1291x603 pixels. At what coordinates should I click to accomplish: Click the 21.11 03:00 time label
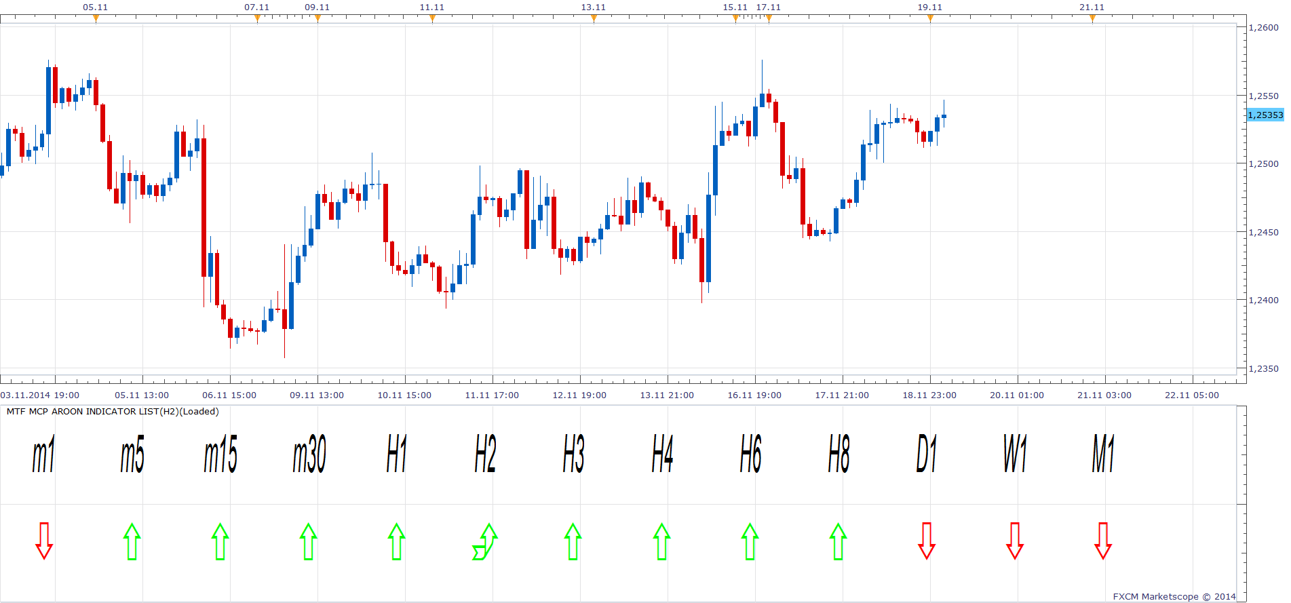click(1104, 395)
